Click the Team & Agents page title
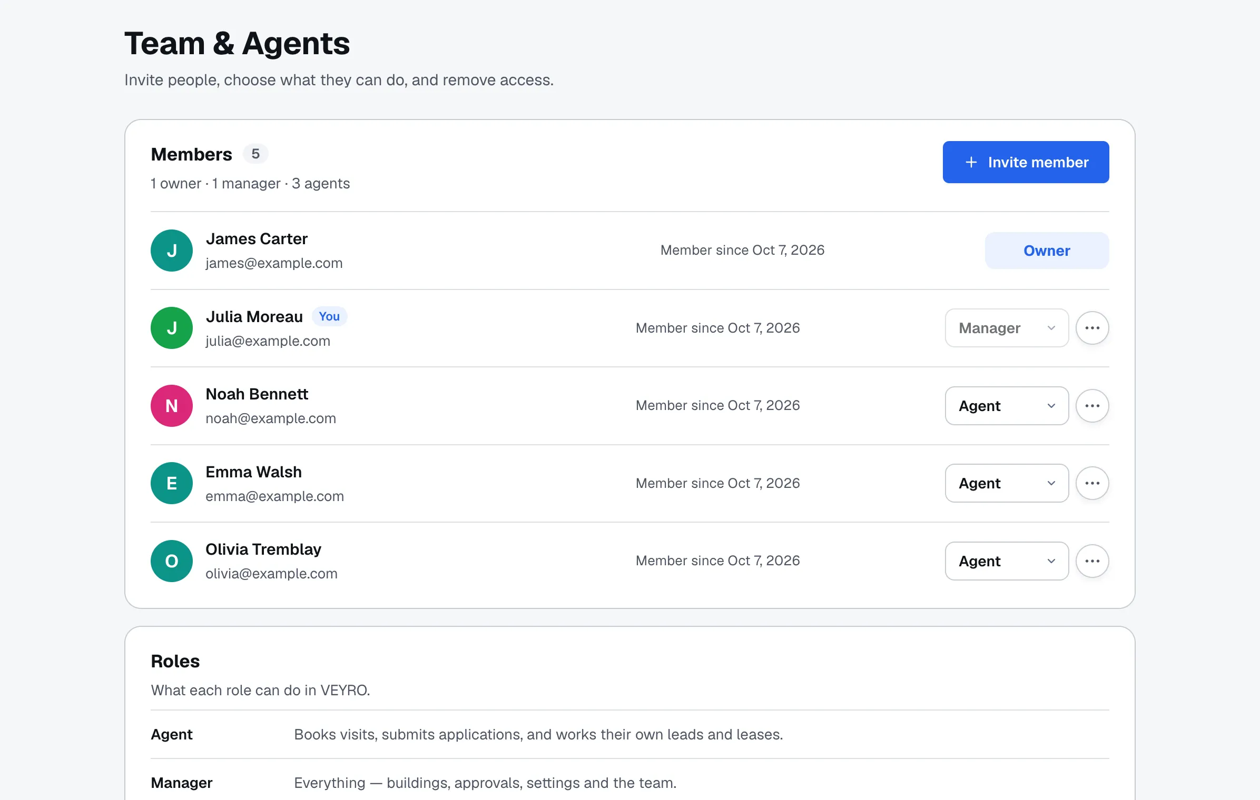The height and width of the screenshot is (800, 1260). pos(237,43)
